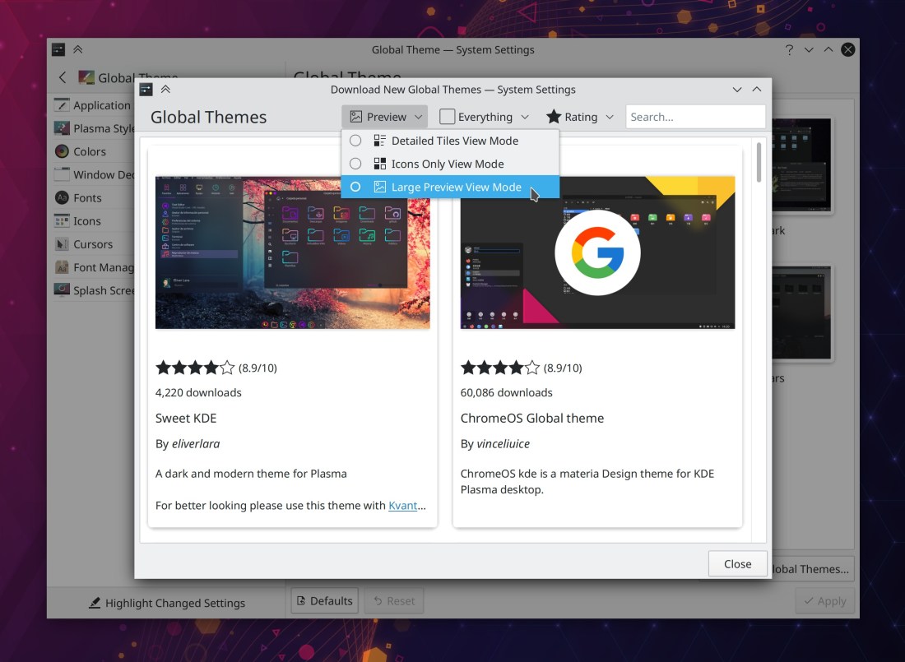
Task: Open the Rating sort order dropdown
Action: (580, 117)
